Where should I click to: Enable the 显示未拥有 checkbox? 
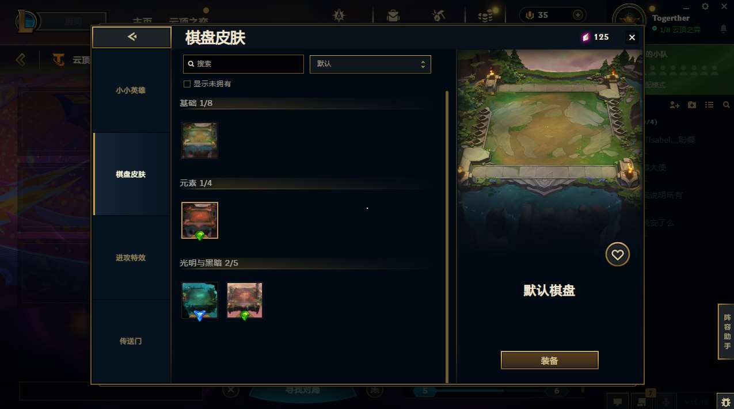[x=187, y=84]
